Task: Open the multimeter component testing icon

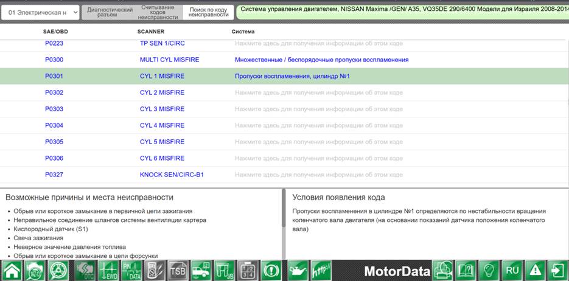Action: coord(155,271)
